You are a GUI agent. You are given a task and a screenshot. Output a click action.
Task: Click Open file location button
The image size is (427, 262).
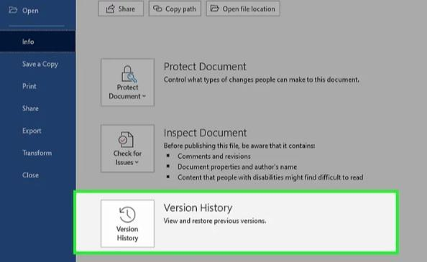tap(243, 9)
